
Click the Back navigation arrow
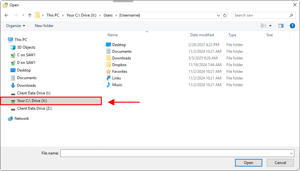click(x=6, y=15)
